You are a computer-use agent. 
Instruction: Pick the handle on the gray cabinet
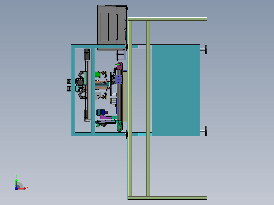click(x=125, y=25)
